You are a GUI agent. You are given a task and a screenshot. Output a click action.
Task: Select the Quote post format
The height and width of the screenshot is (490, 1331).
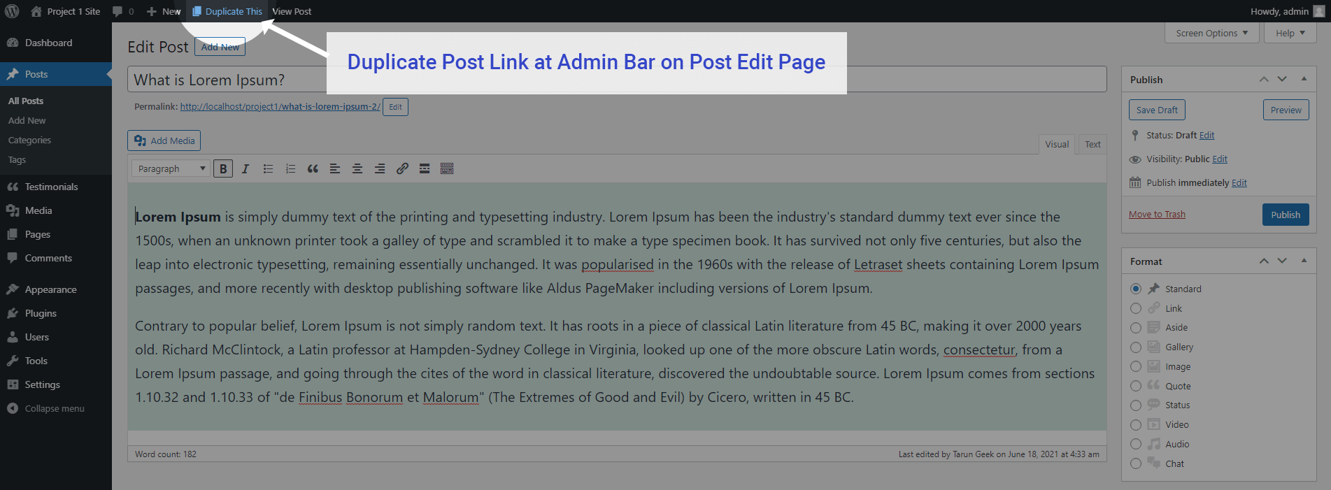[1136, 386]
